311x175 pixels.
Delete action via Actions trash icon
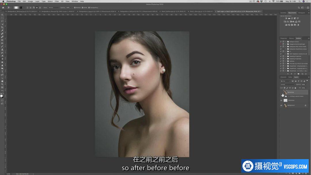point(306,74)
